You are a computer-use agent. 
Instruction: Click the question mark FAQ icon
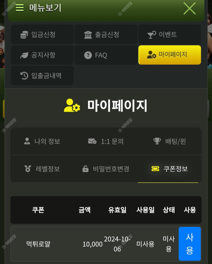(x=88, y=55)
